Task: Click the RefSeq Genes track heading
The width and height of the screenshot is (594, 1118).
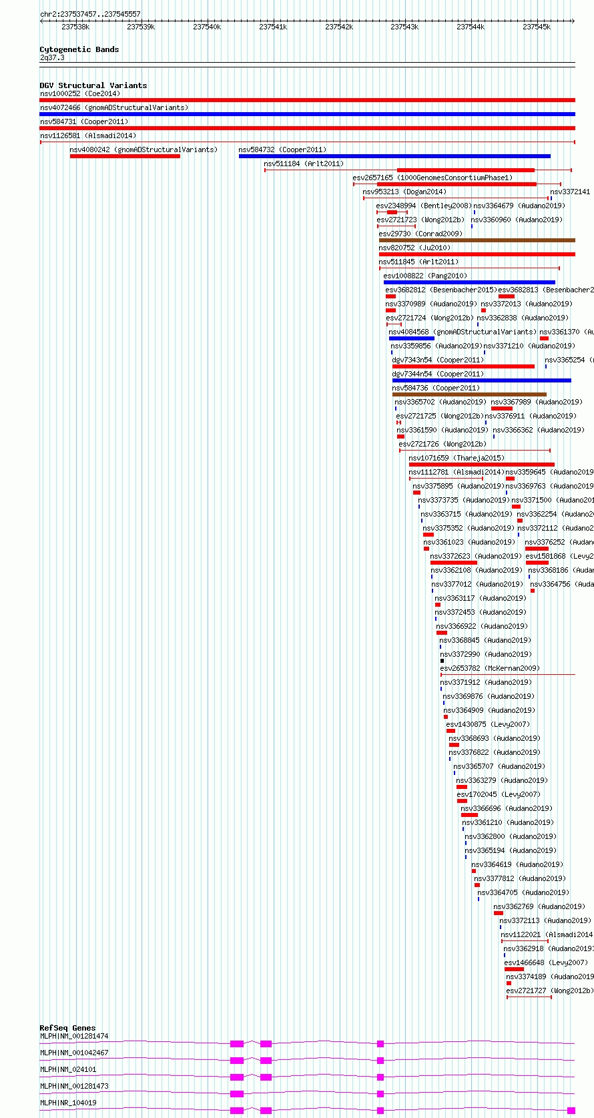Action: pos(67,1028)
